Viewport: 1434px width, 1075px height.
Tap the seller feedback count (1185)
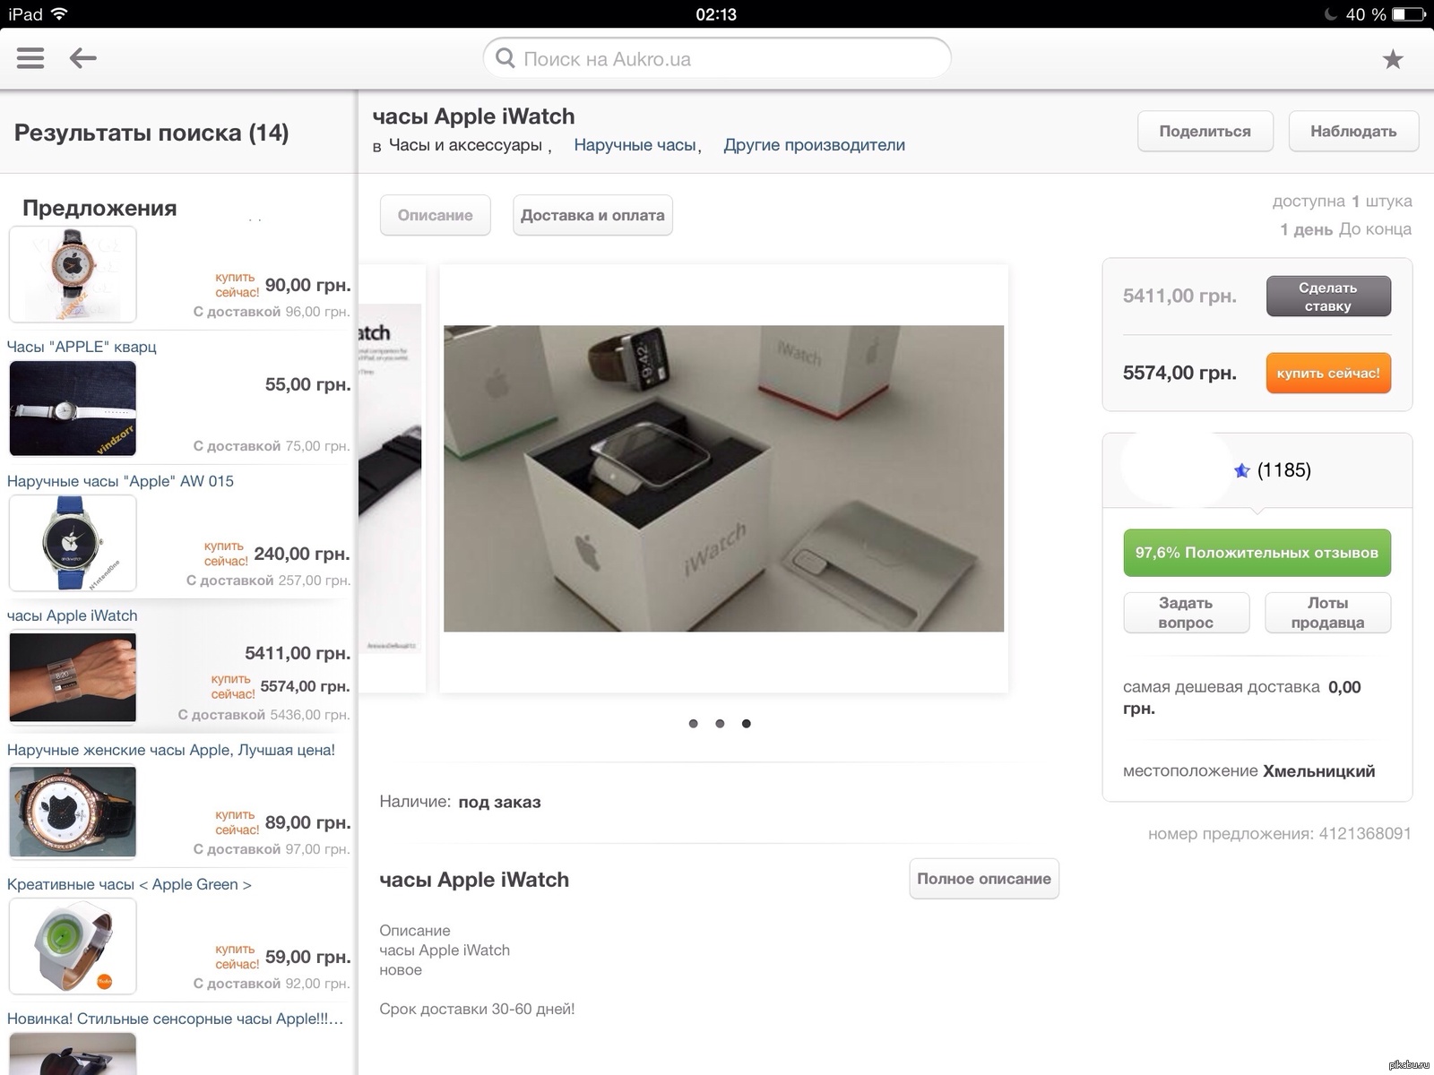[1284, 470]
